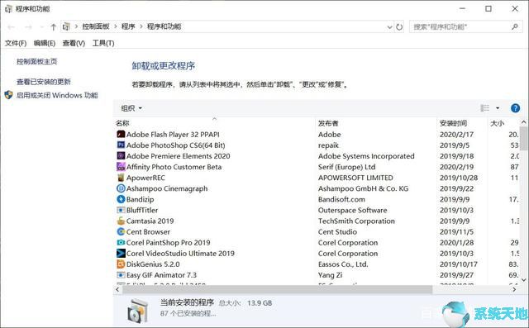Open the 工具(T) menu
The height and width of the screenshot is (328, 529).
point(103,43)
